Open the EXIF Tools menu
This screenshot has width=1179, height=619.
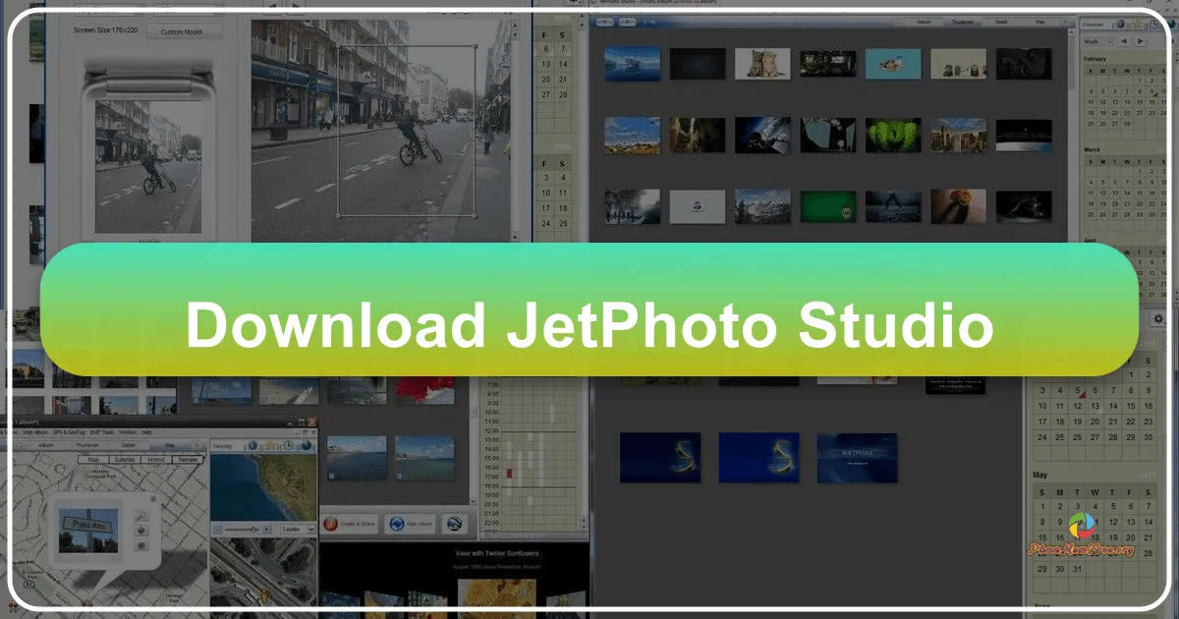(101, 432)
